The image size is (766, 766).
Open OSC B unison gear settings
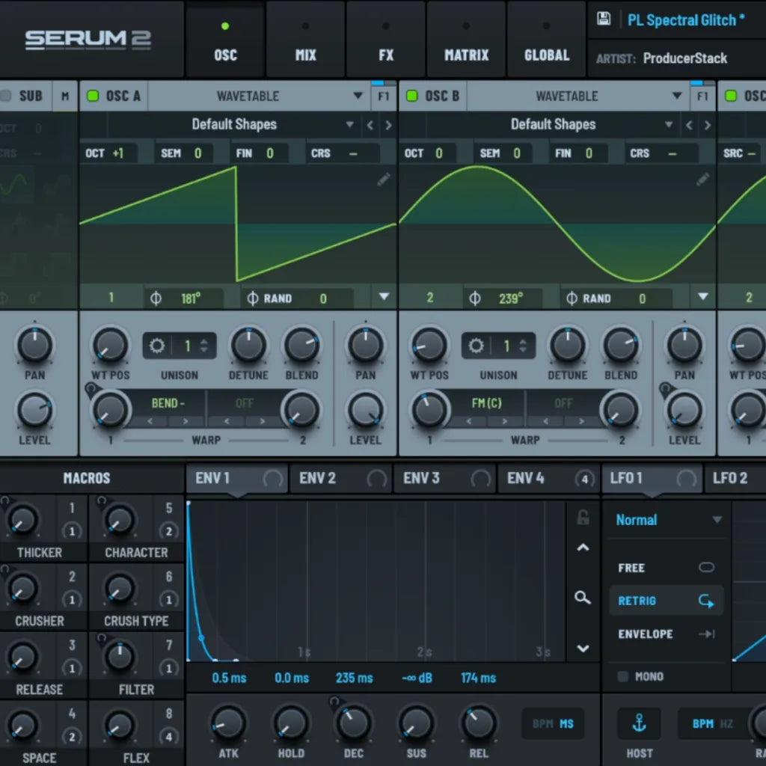pos(476,346)
